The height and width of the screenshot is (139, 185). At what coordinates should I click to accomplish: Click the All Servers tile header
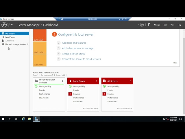coord(117,81)
